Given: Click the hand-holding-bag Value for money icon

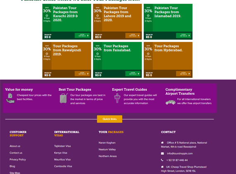Looking at the screenshot, I should (x=10, y=98).
